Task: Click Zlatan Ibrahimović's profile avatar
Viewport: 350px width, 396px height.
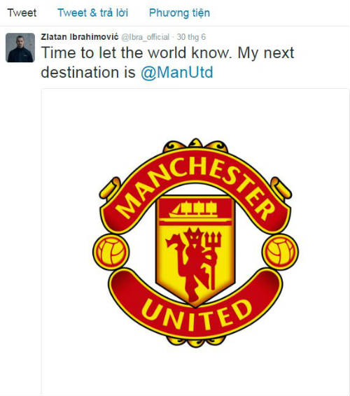Action: pos(20,48)
